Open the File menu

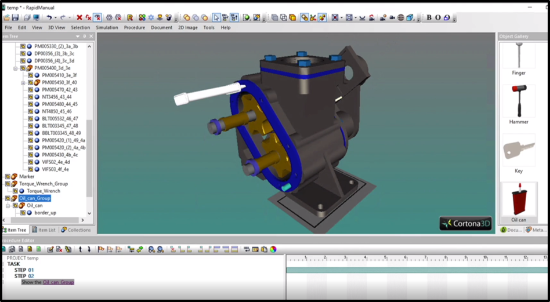9,27
